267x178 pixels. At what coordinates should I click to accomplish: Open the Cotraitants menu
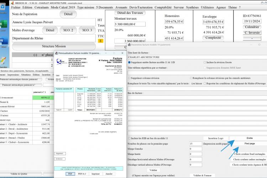[x=42, y=7]
